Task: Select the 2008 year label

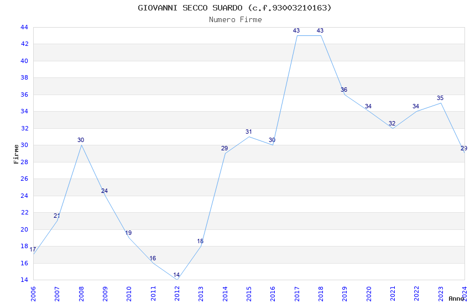Action: tap(81, 293)
